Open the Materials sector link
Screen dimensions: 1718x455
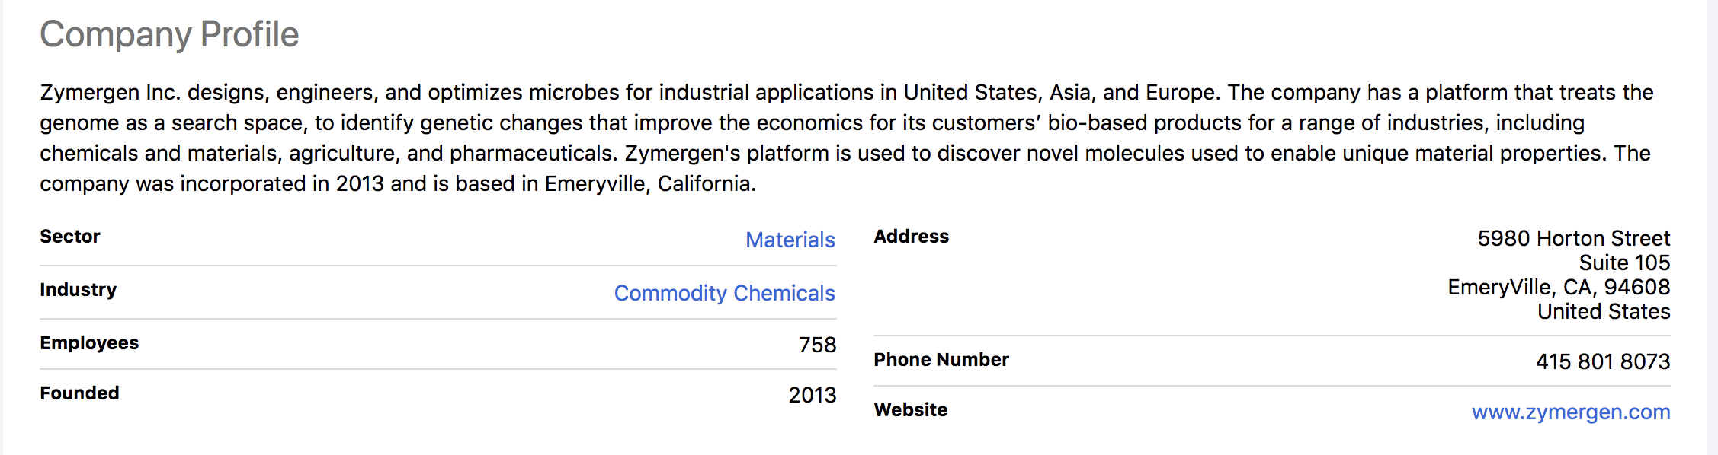pyautogui.click(x=790, y=240)
